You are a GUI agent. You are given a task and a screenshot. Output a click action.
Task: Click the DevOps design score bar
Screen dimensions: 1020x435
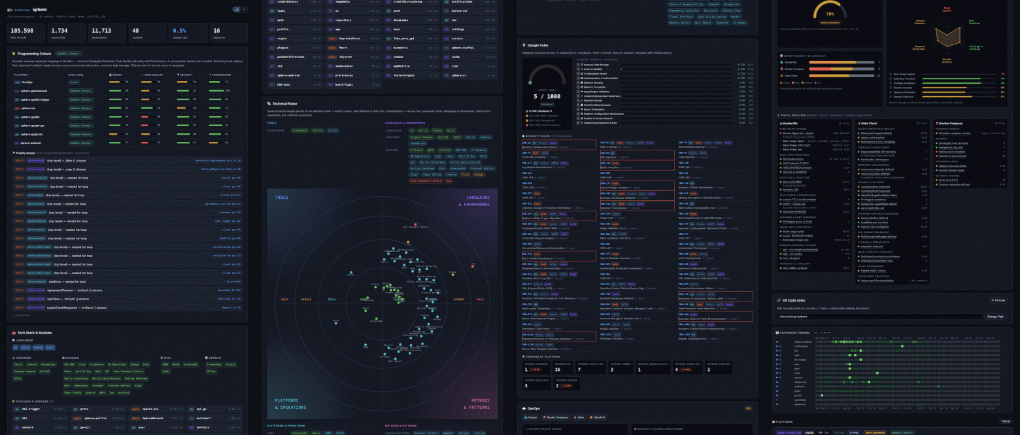pos(116,82)
